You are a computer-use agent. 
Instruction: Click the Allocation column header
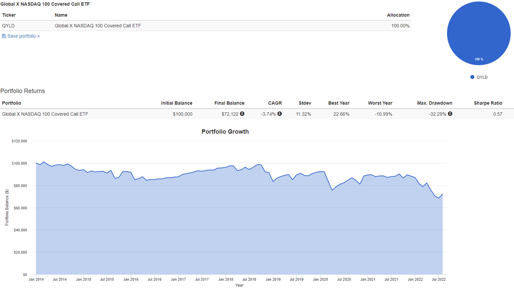tap(398, 15)
